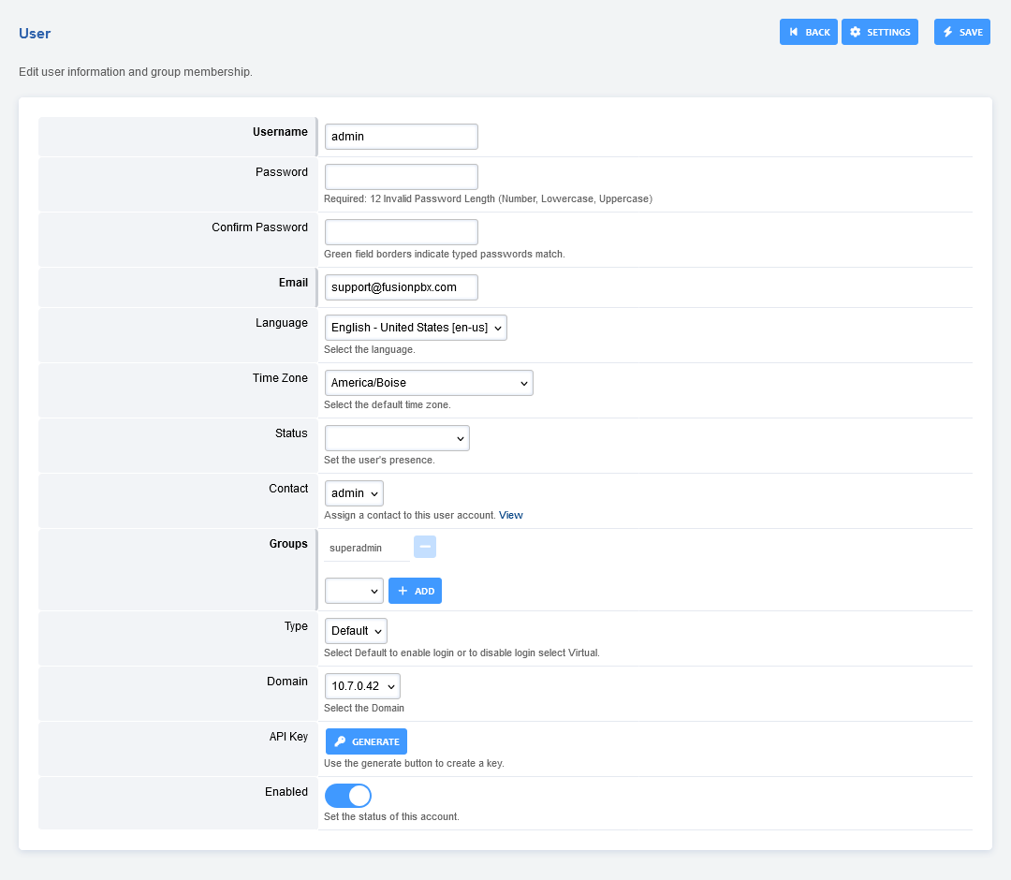
Task: Click the Username input field
Action: click(401, 137)
